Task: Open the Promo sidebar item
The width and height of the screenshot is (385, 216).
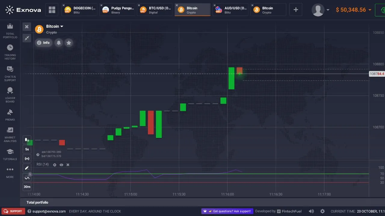Action: (x=10, y=115)
